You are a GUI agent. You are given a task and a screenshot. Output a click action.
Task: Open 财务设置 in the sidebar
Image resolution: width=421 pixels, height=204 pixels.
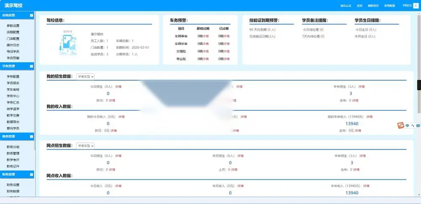pos(13,185)
